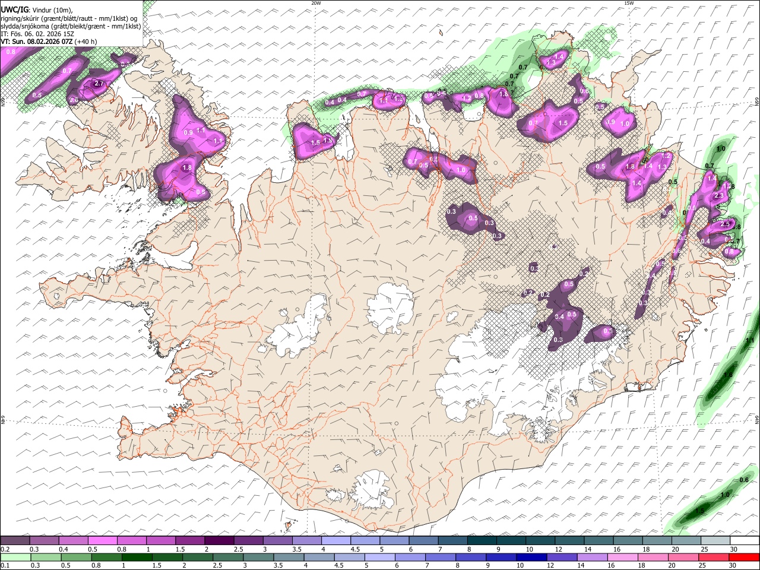Click the '2.3' snowfall value on the east coast
Viewport: 760px width, 570px height.
point(718,195)
